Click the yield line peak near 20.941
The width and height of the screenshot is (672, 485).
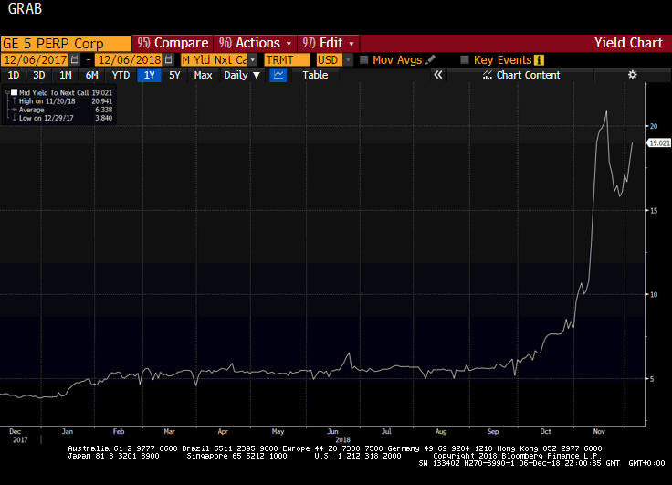(606, 111)
